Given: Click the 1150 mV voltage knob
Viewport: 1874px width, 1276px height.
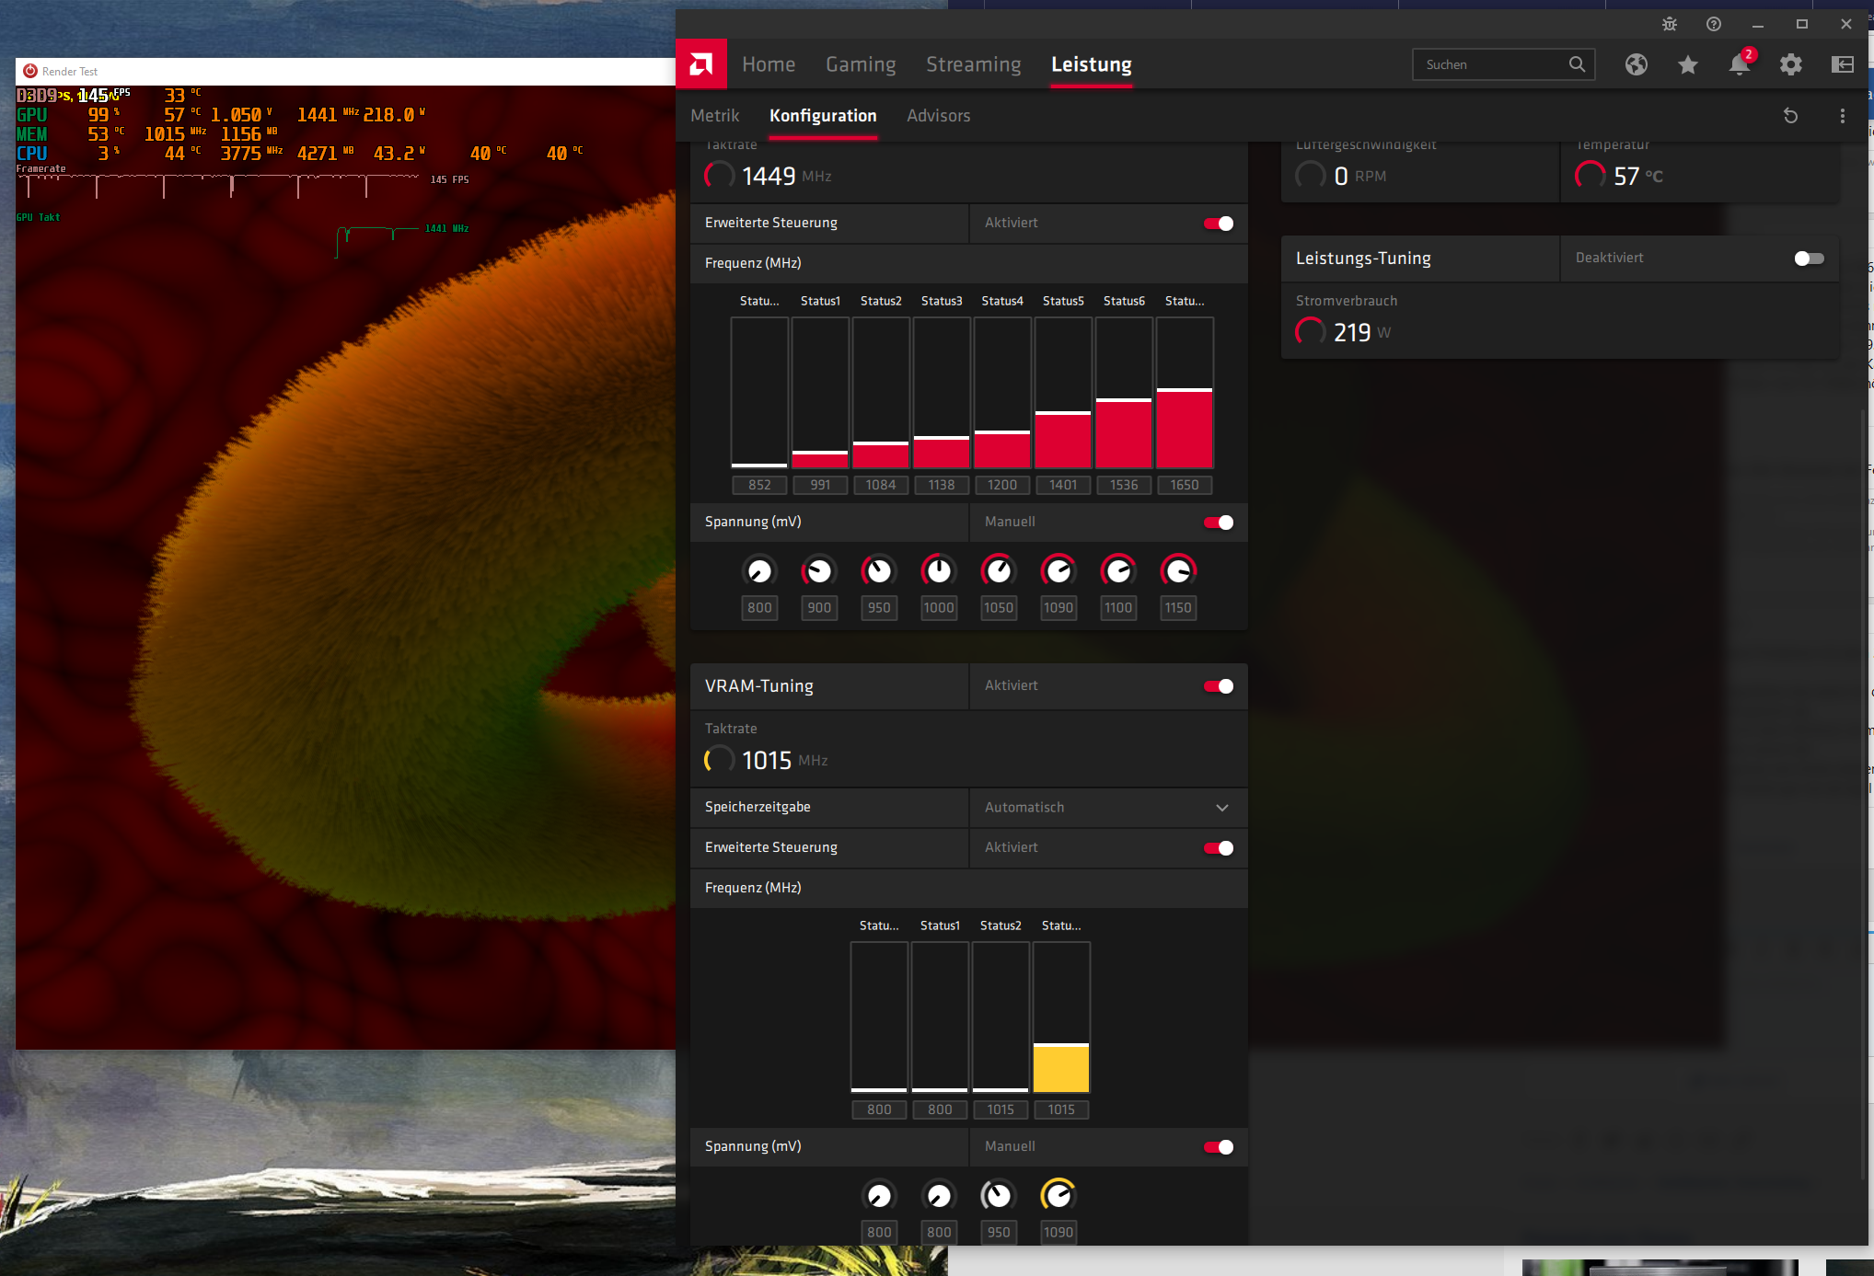Looking at the screenshot, I should 1178,571.
